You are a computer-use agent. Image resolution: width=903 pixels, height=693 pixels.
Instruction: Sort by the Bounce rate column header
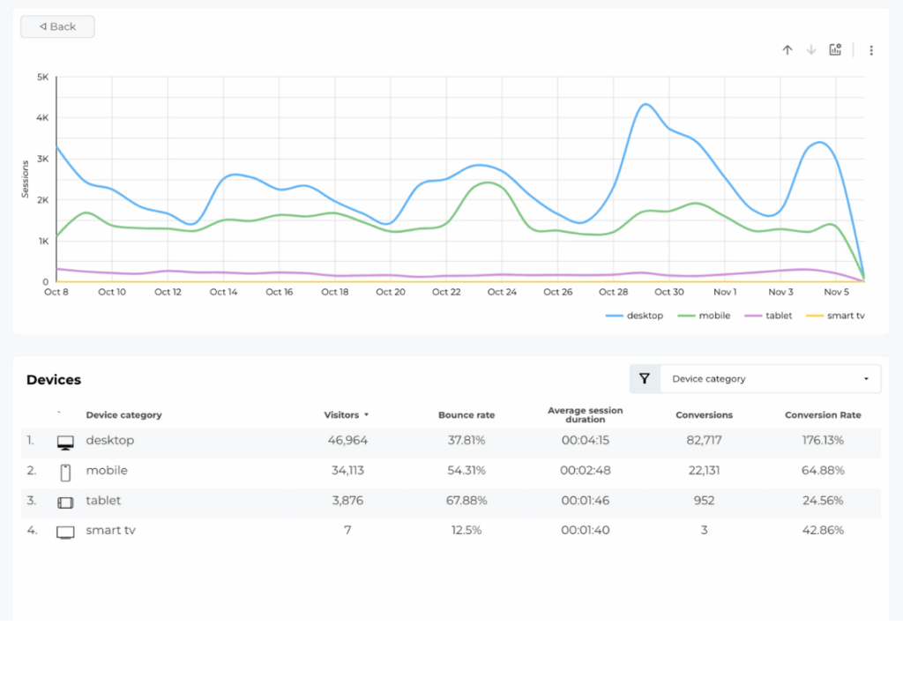click(x=466, y=414)
